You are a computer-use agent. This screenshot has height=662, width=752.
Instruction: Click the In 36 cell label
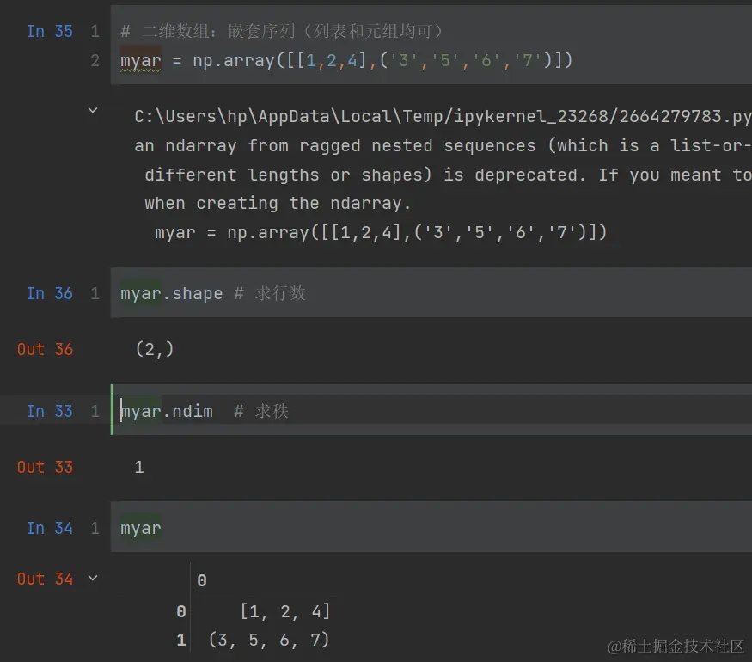pos(49,293)
